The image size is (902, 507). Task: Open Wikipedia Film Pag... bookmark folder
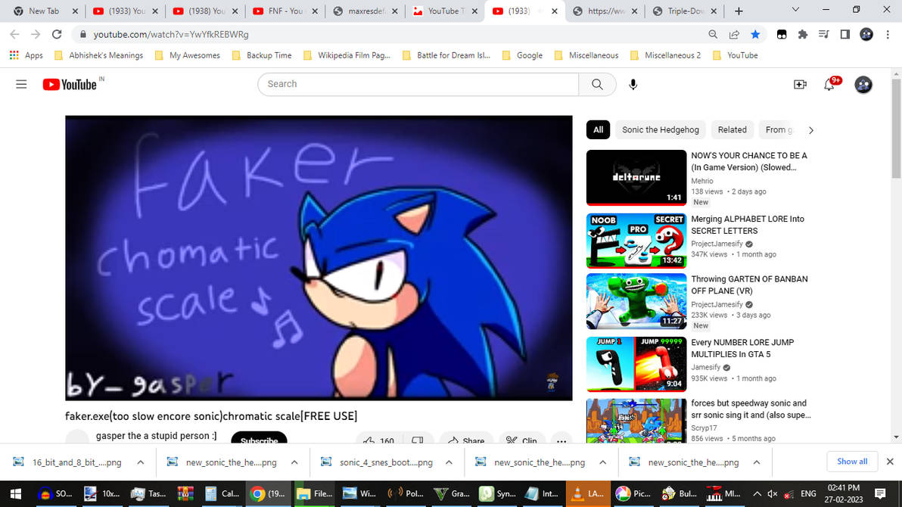347,55
